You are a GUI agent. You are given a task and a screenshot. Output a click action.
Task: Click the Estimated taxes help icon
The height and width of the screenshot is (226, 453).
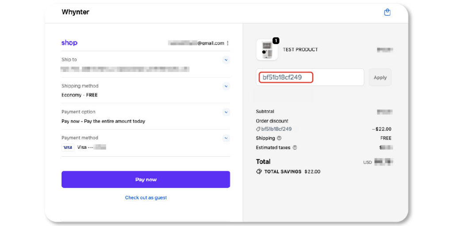point(295,147)
